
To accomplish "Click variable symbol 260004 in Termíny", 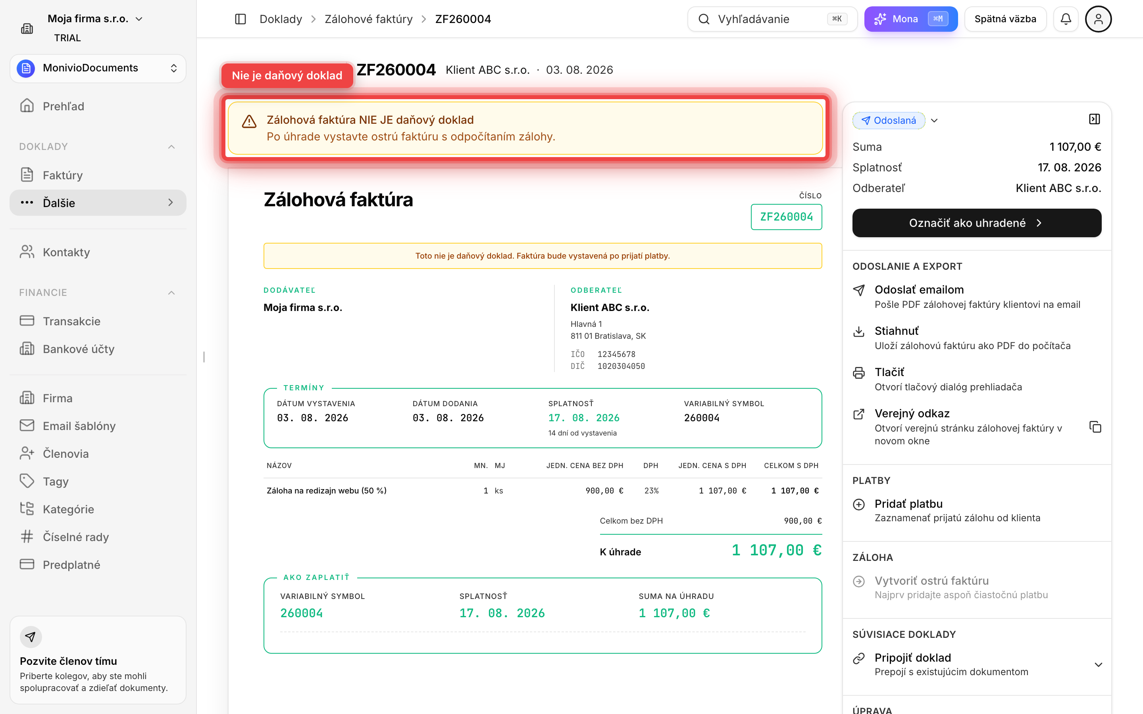I will (x=701, y=418).
